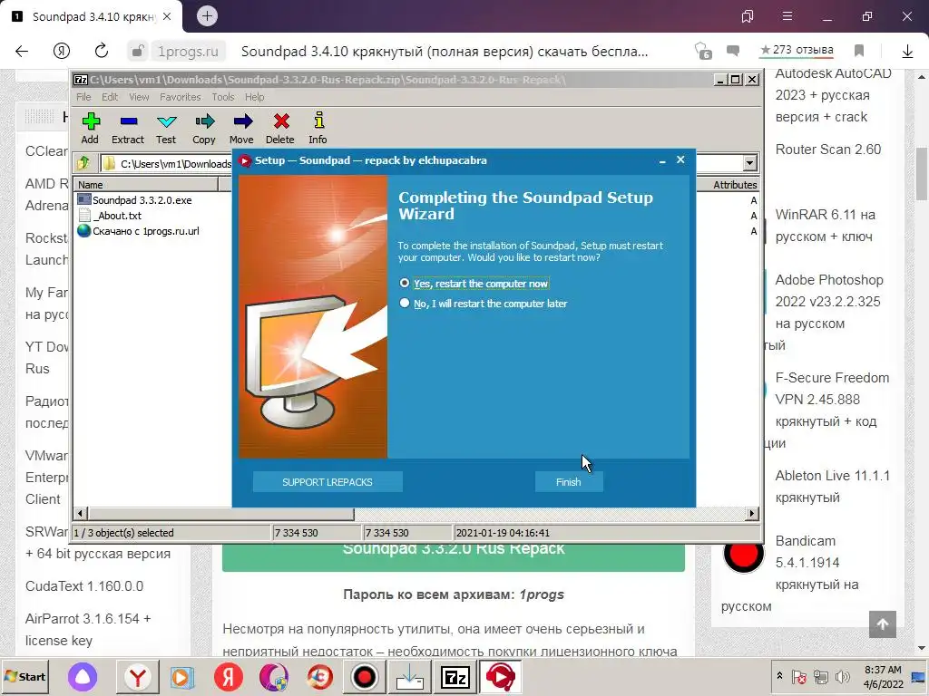
Task: Open the Windows Start menu
Action: click(x=24, y=676)
